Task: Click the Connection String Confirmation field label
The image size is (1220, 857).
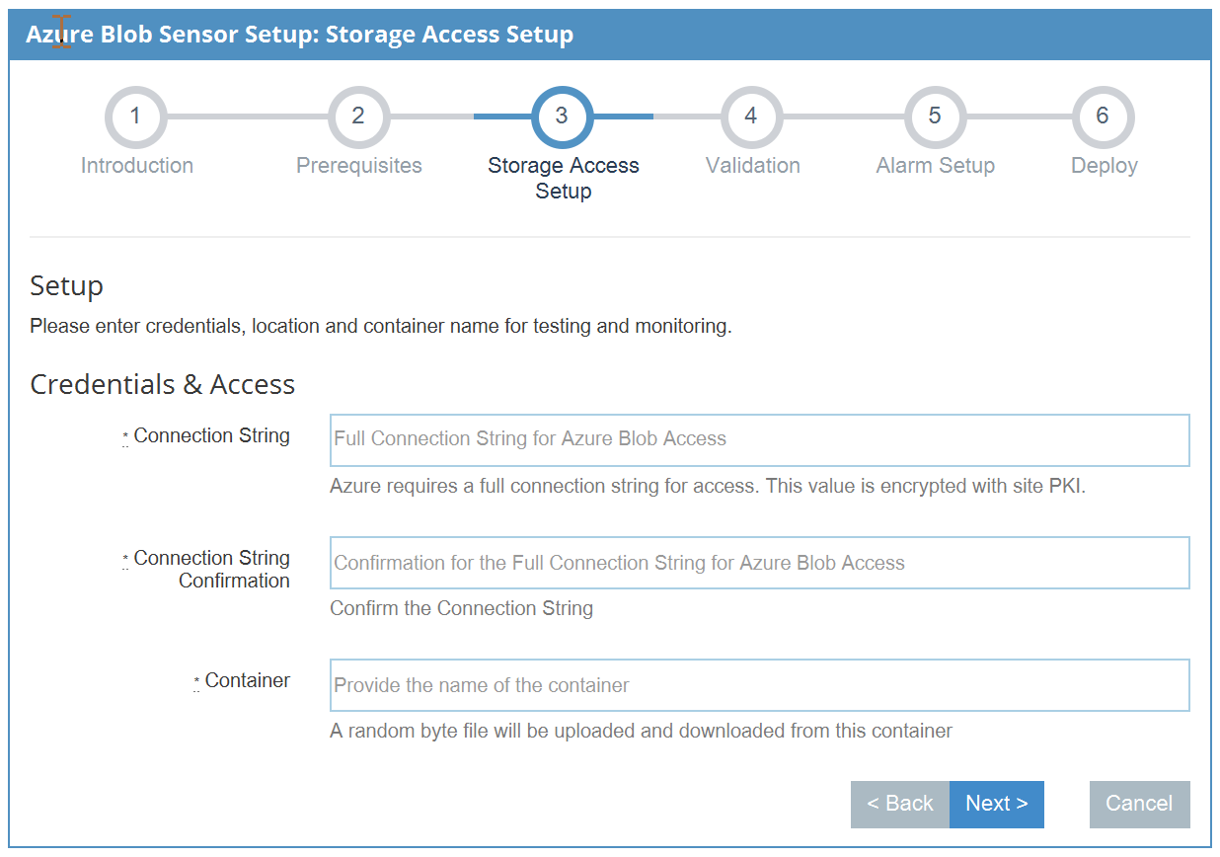Action: [211, 570]
